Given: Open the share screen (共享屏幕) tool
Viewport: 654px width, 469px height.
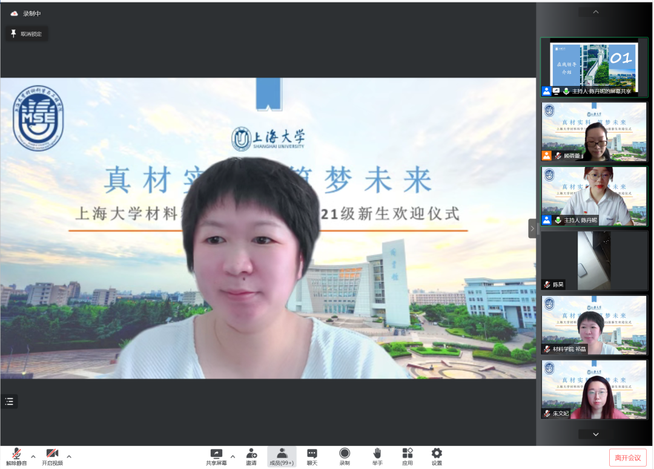Looking at the screenshot, I should [216, 456].
